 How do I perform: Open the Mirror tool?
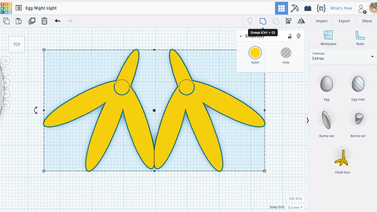click(301, 21)
